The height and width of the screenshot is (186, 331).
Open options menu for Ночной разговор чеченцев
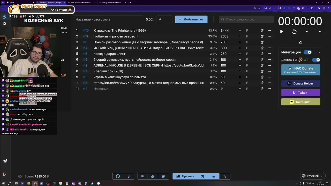tap(269, 42)
